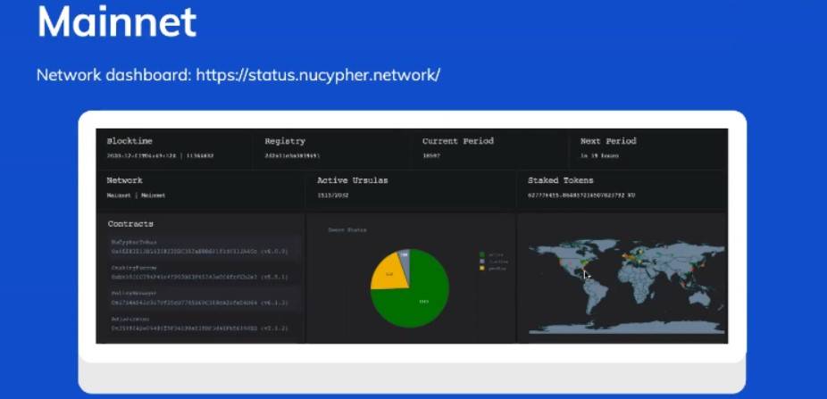Click the Next Period card

pyautogui.click(x=648, y=149)
